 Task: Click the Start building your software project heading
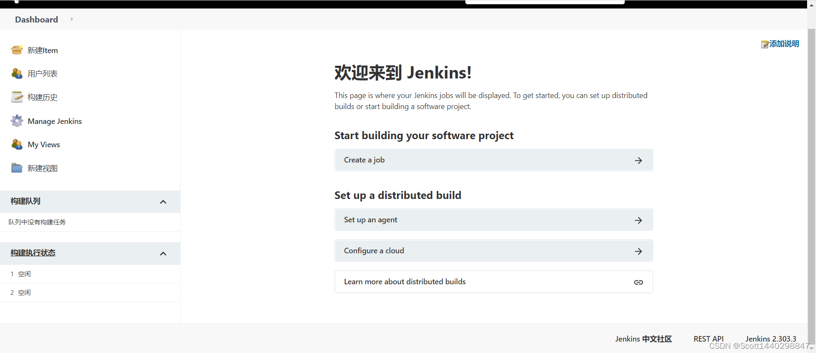(424, 135)
